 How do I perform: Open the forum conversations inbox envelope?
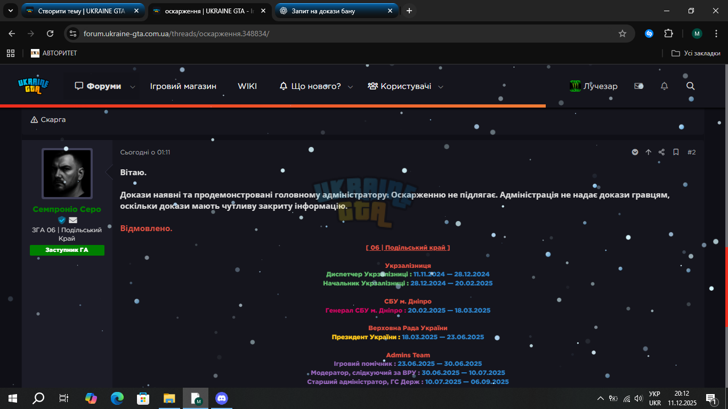(x=638, y=86)
